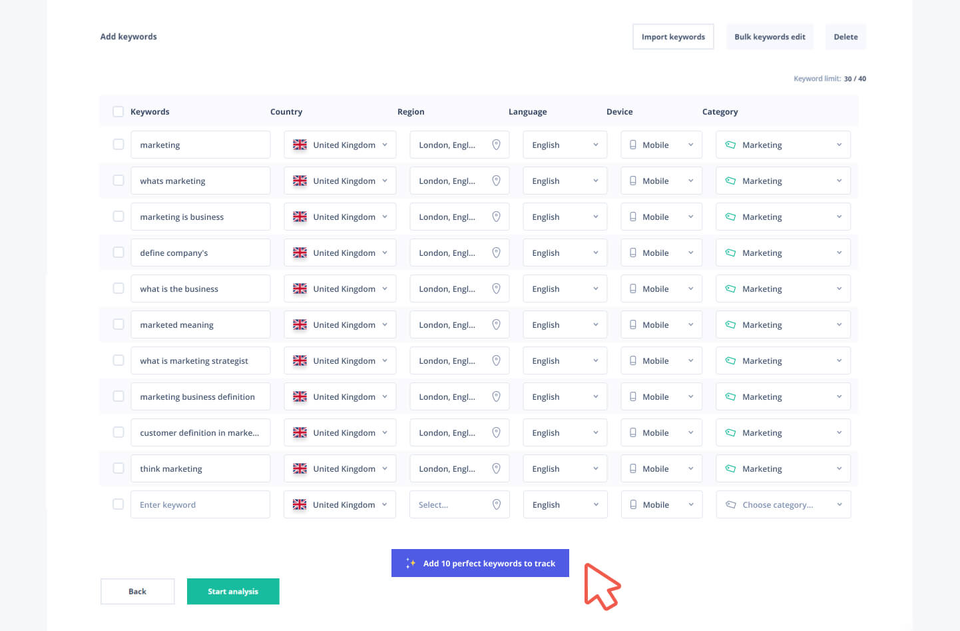Click mobile device icon in define company's row
Screen dimensions: 960x631
(x=633, y=253)
